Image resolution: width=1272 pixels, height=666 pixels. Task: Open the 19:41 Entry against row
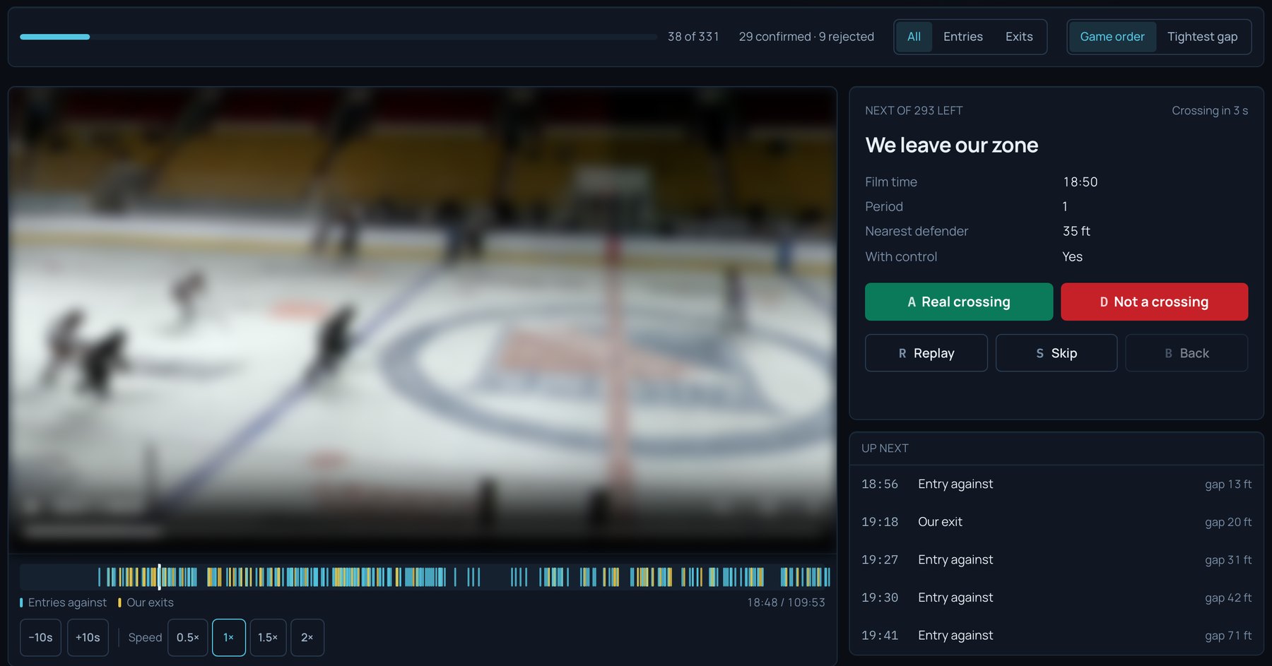tap(1056, 636)
